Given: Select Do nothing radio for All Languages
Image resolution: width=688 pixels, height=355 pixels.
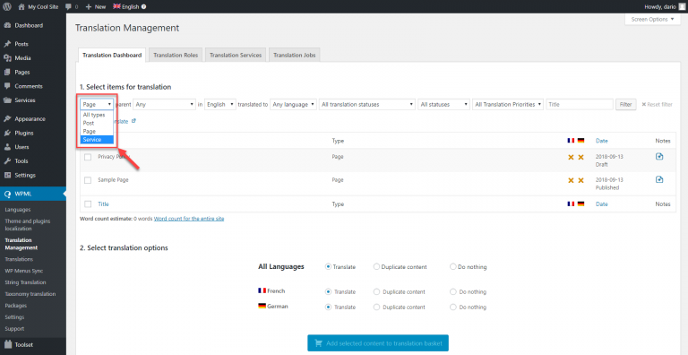Looking at the screenshot, I should pos(452,266).
